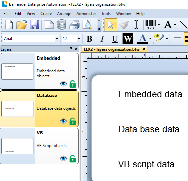Lock the Database layer
The width and height of the screenshot is (188, 181).
[73, 121]
